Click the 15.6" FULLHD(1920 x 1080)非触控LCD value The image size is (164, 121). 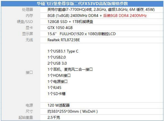click(x=81, y=34)
